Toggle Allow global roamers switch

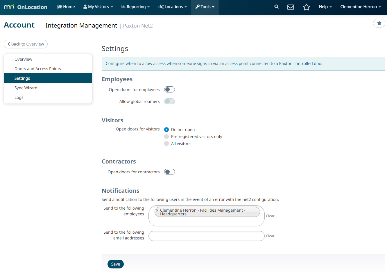[x=169, y=101]
